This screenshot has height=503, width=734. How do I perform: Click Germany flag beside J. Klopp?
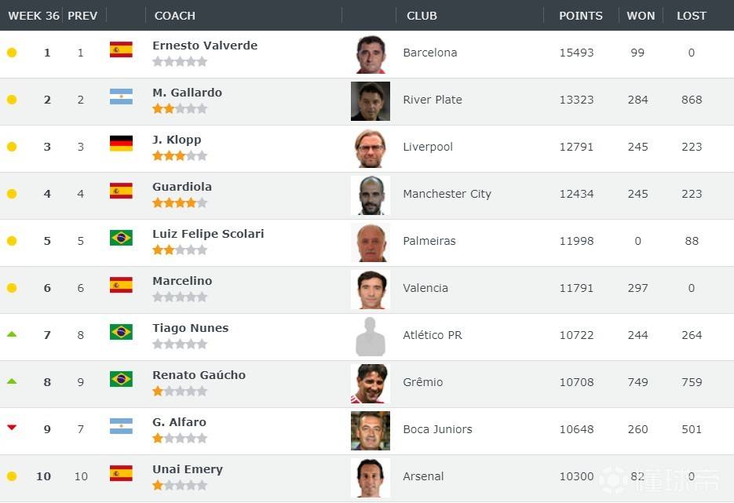pos(121,144)
